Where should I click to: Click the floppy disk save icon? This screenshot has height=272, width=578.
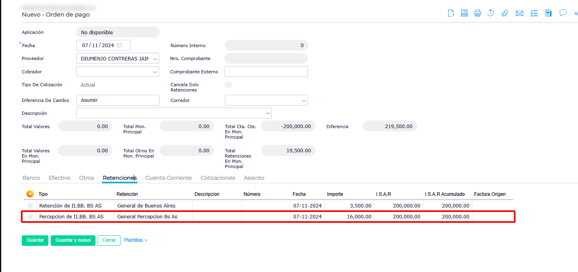[464, 13]
